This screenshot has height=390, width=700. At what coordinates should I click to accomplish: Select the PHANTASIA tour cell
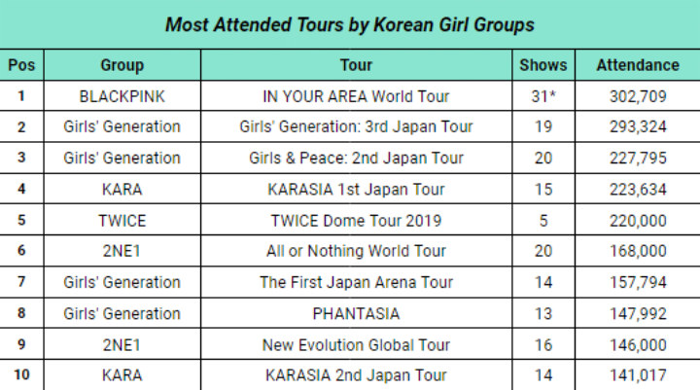(356, 313)
